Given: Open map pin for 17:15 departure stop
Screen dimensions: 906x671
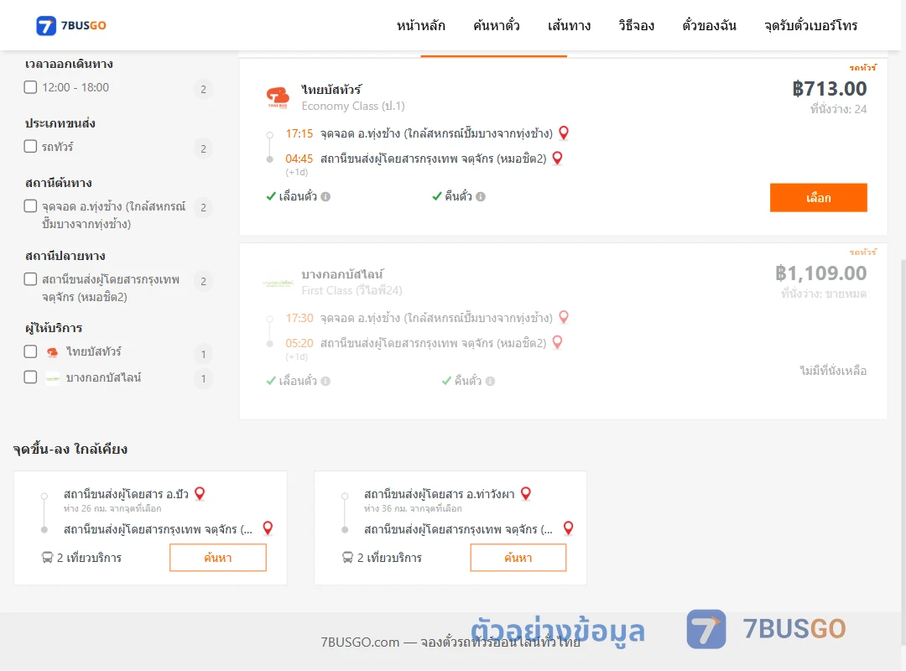Looking at the screenshot, I should click(x=564, y=133).
